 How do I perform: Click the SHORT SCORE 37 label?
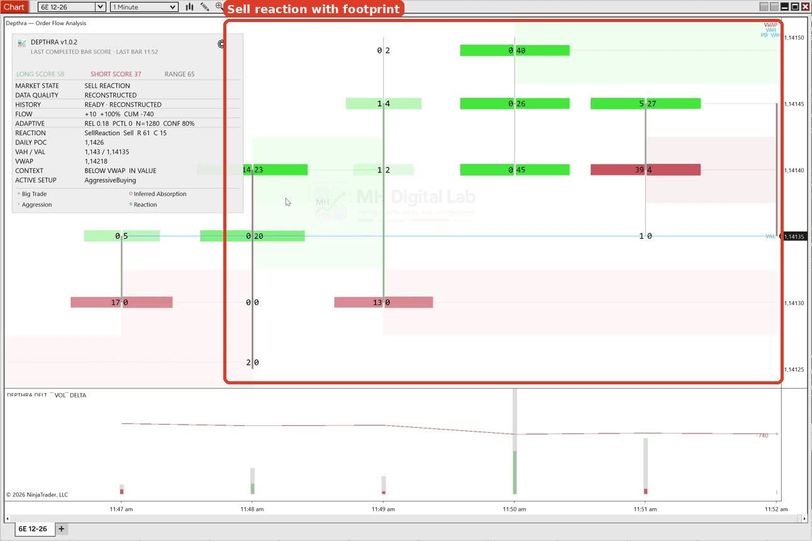[116, 74]
